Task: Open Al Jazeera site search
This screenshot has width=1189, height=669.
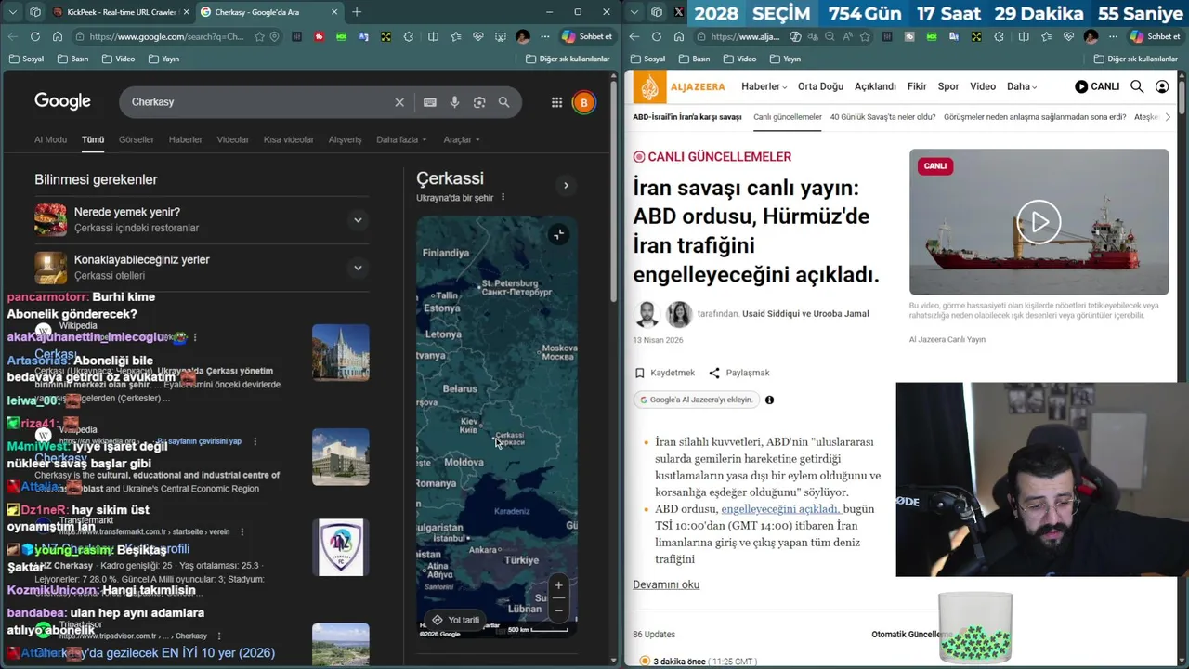Action: tap(1137, 86)
